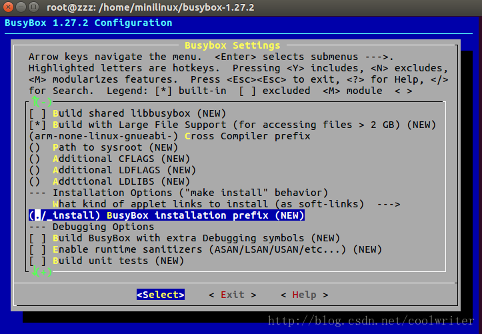Open applet links install type submenu
Viewport: 482px width, 334px height.
pos(227,204)
